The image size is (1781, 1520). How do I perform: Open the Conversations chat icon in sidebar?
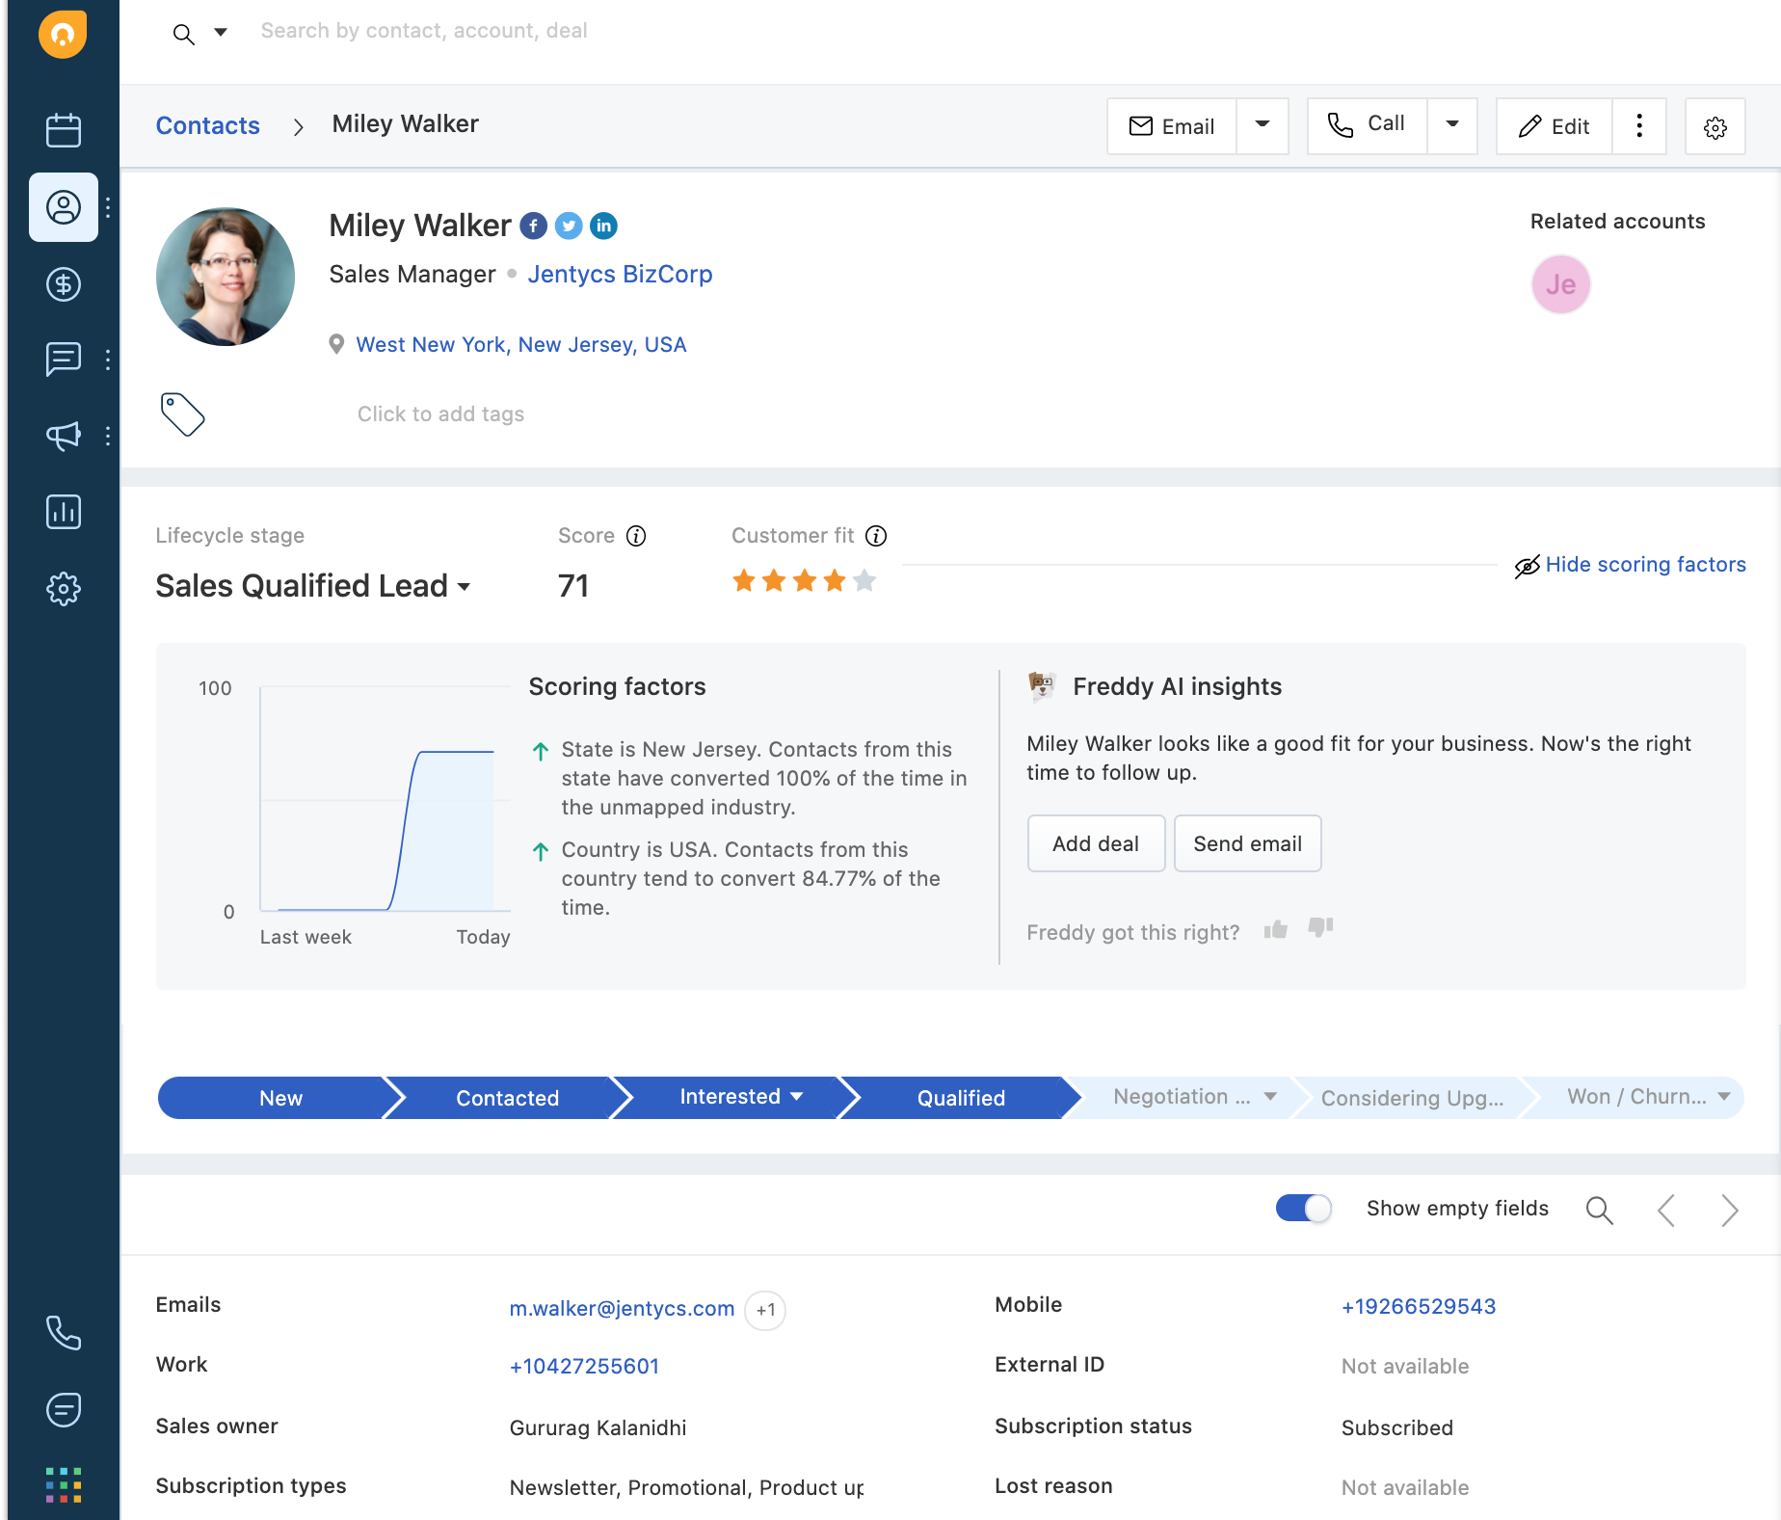63,360
